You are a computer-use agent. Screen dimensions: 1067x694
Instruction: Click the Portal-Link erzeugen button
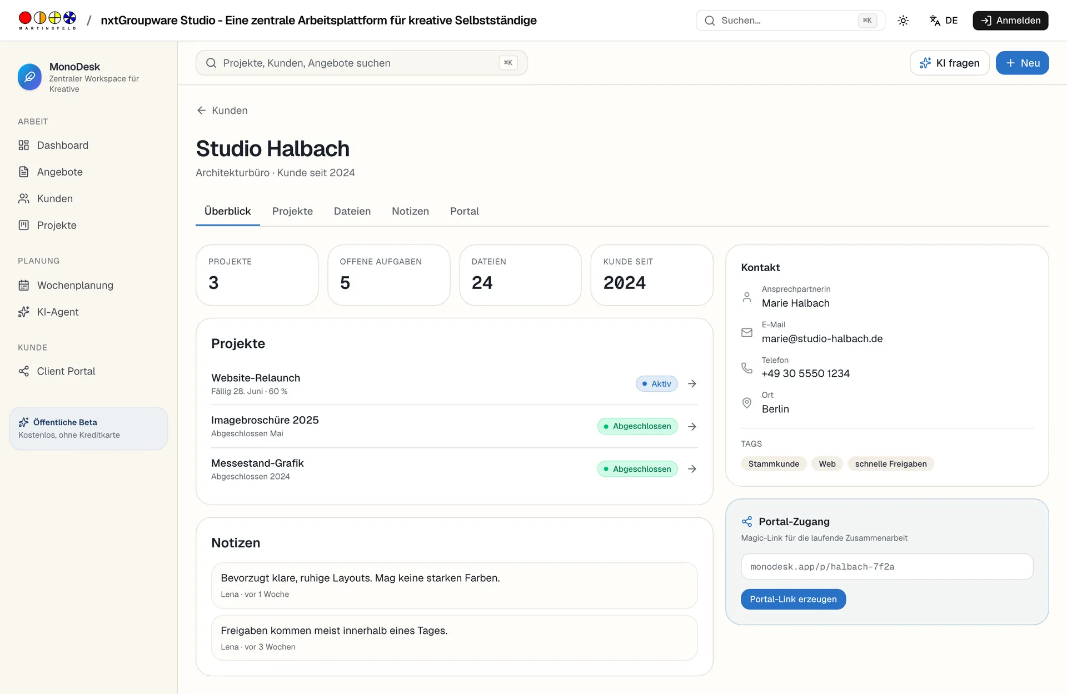click(x=793, y=599)
